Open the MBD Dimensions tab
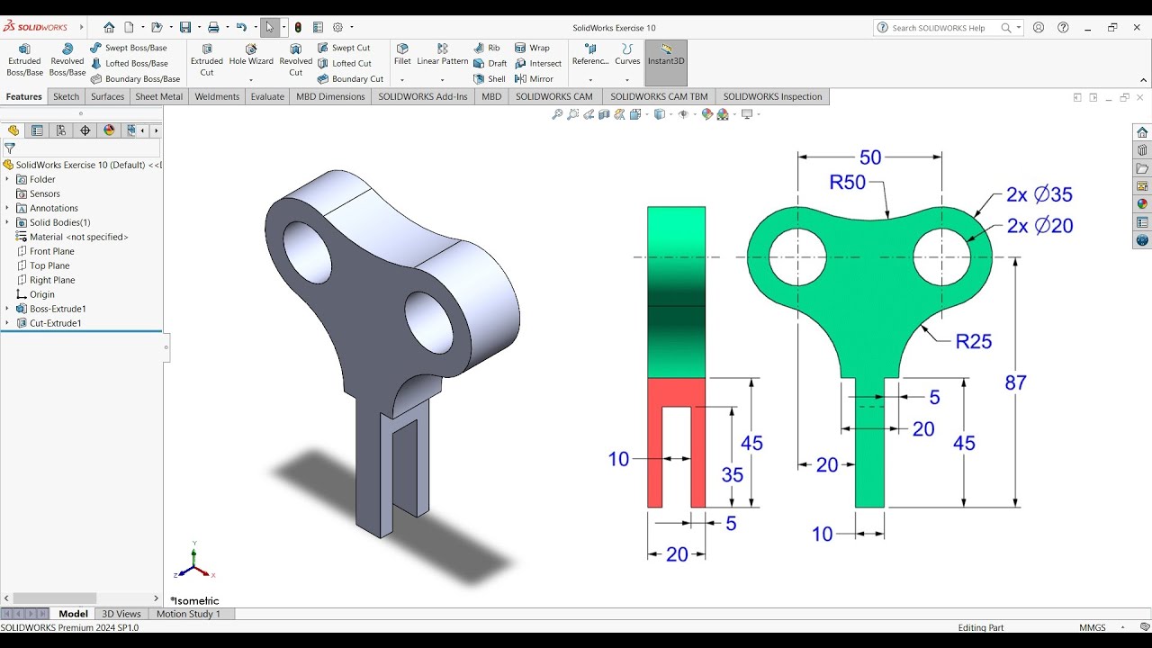The height and width of the screenshot is (648, 1152). tap(330, 96)
